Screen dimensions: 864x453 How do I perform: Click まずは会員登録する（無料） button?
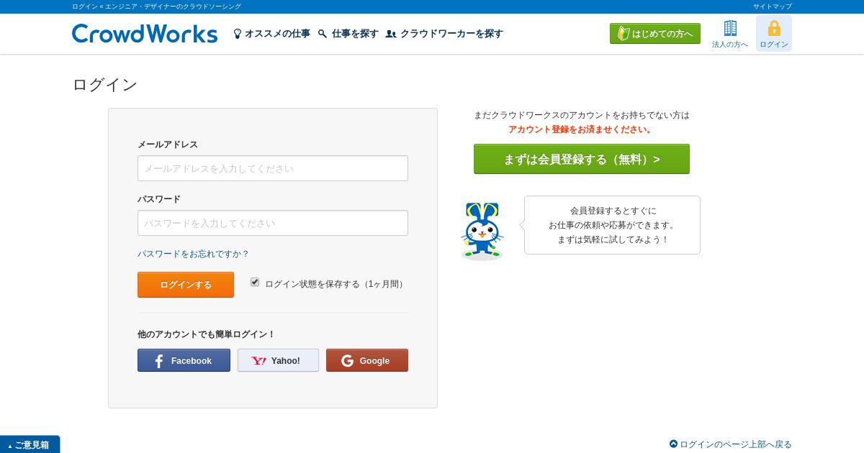tap(582, 159)
